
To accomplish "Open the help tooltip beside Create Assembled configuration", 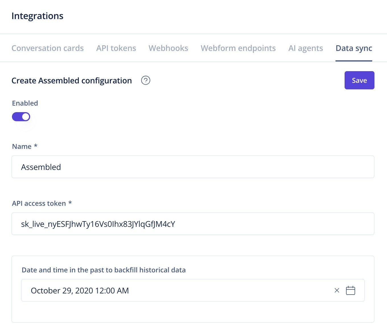I will [146, 81].
